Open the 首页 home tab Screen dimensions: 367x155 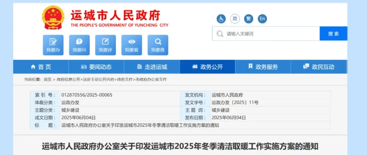pos(41,67)
